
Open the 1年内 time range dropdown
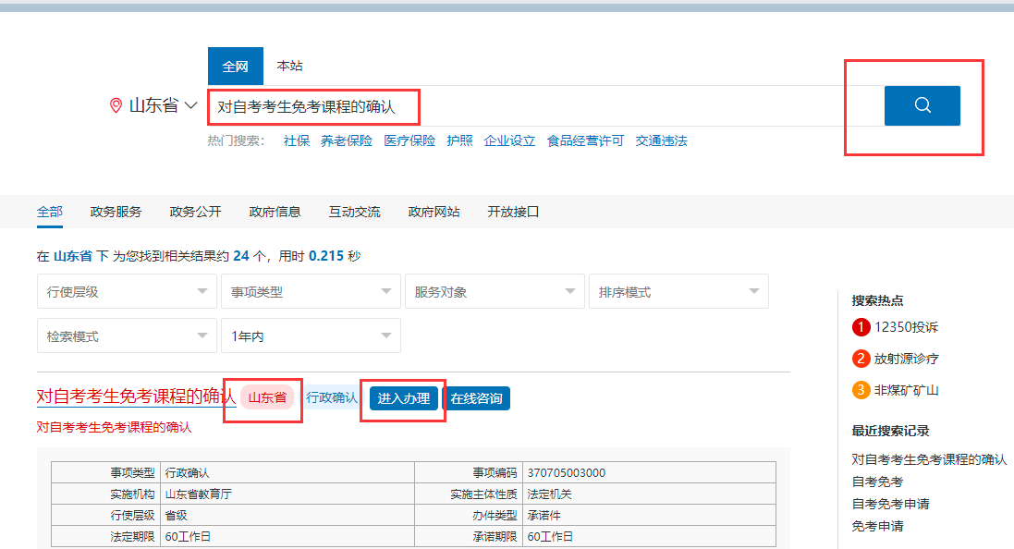click(310, 336)
